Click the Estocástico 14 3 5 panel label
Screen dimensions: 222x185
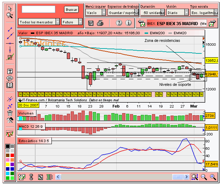(x=34, y=141)
